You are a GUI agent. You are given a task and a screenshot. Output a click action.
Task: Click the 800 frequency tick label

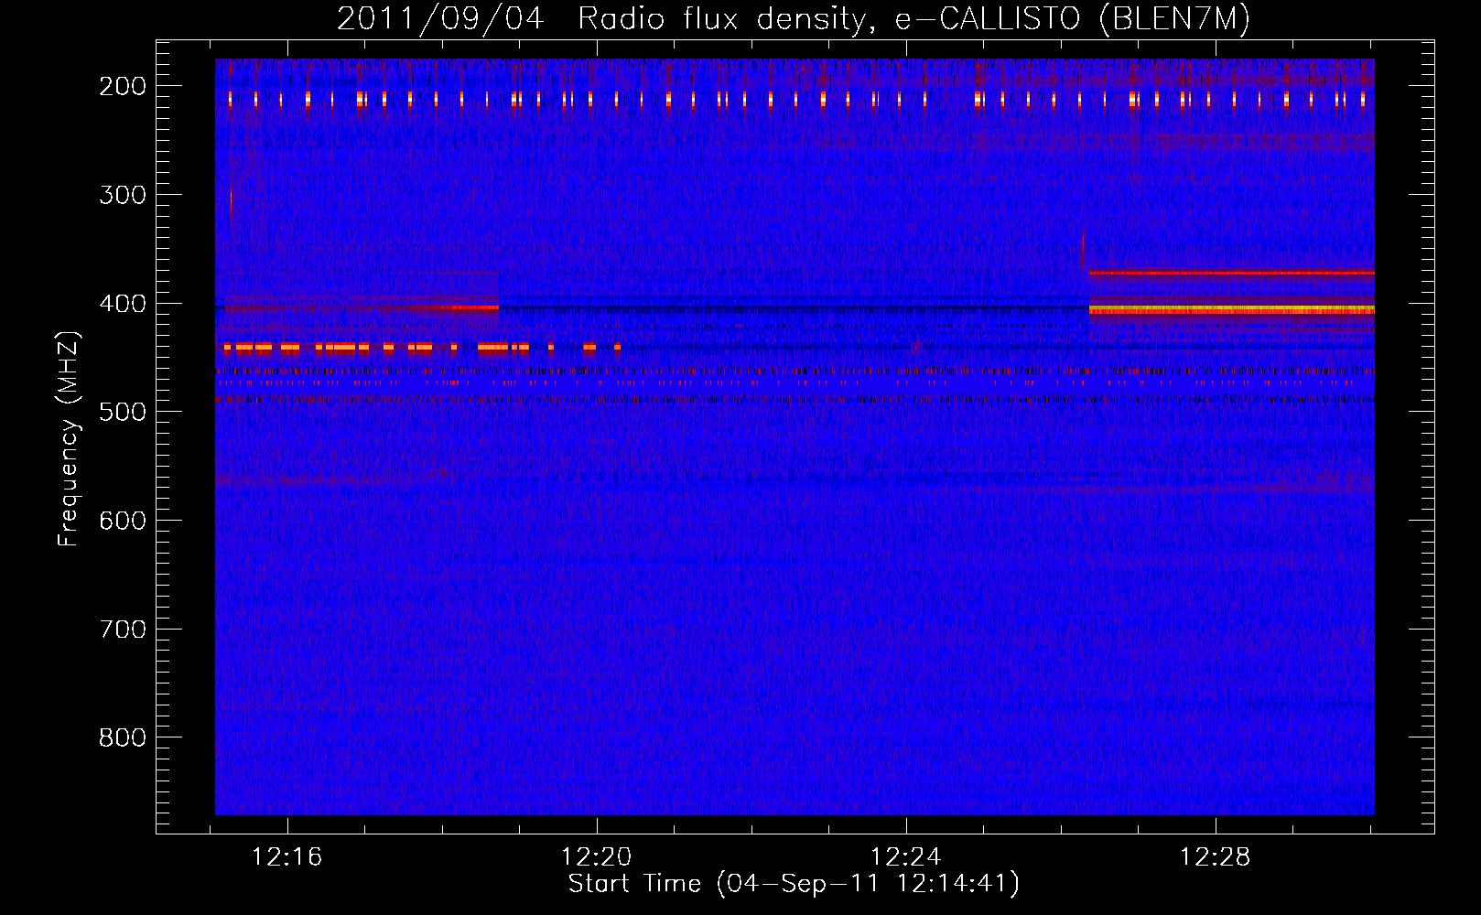pos(123,737)
